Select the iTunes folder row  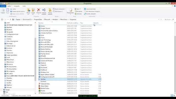pos(70,38)
